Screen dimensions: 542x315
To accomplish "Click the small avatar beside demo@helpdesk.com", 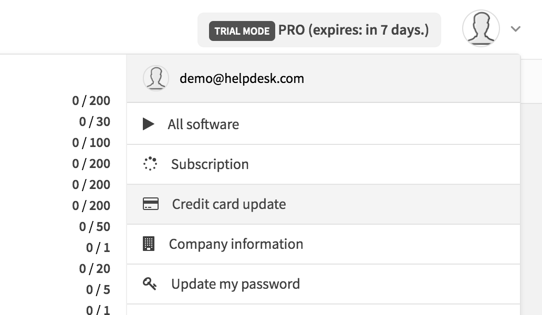I will click(155, 79).
